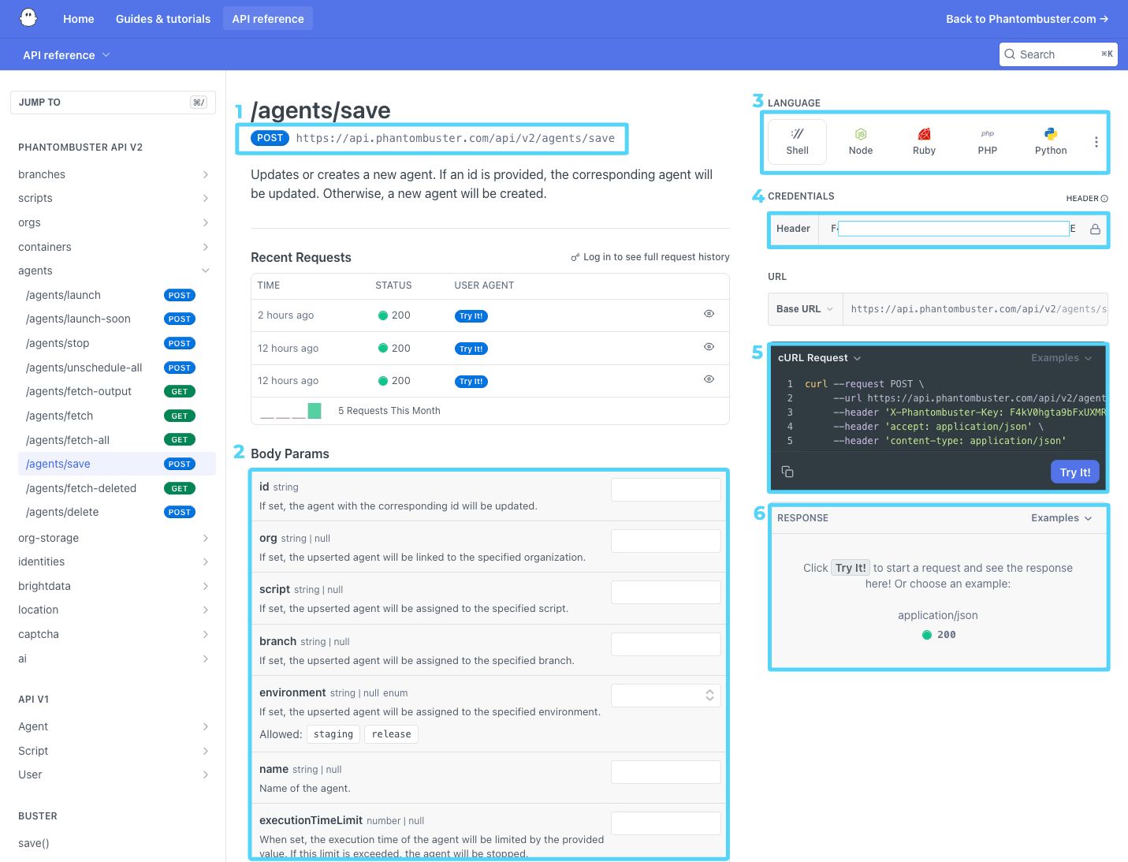Open the Base URL dropdown
This screenshot has height=862, width=1128.
click(x=805, y=309)
